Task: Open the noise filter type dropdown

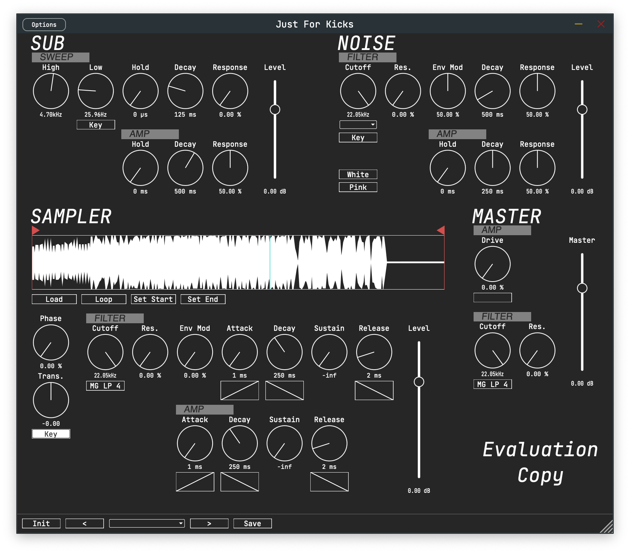Action: point(358,125)
